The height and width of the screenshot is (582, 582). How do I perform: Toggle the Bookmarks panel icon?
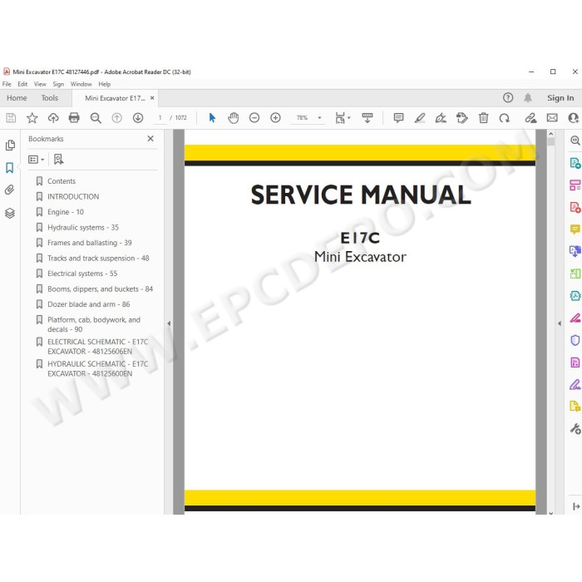(x=10, y=168)
